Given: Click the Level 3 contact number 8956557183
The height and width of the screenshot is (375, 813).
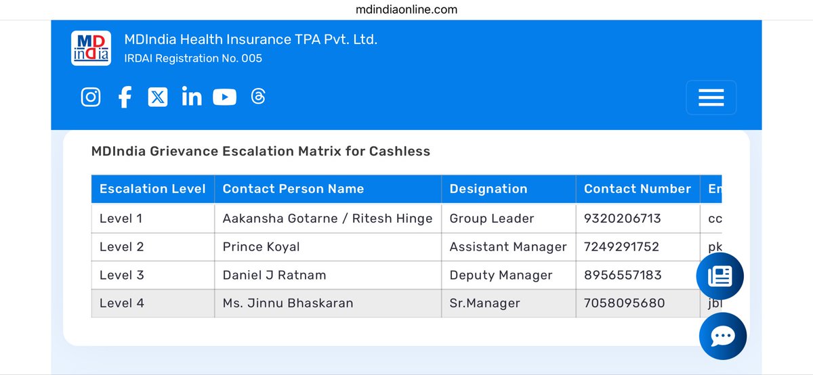Looking at the screenshot, I should point(623,275).
